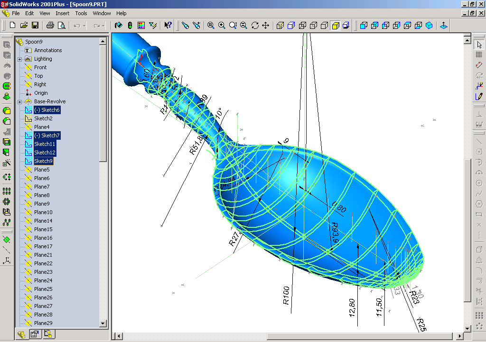Click the Zoom to Fit icon
Image resolution: width=486 pixels, height=342 pixels.
(211, 26)
